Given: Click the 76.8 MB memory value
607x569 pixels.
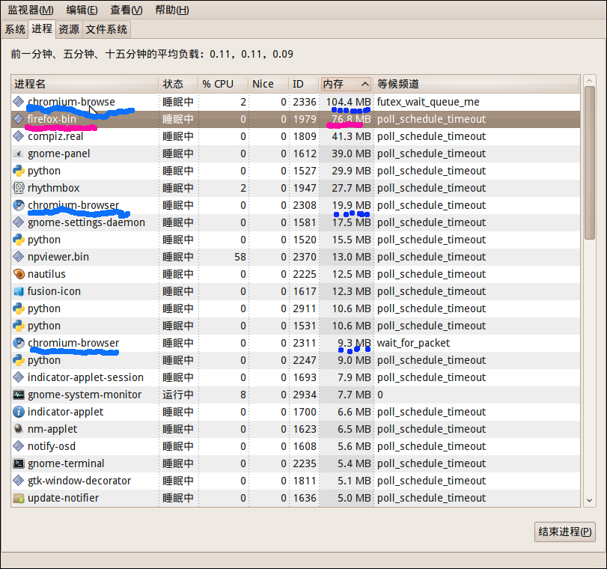Looking at the screenshot, I should (x=351, y=119).
